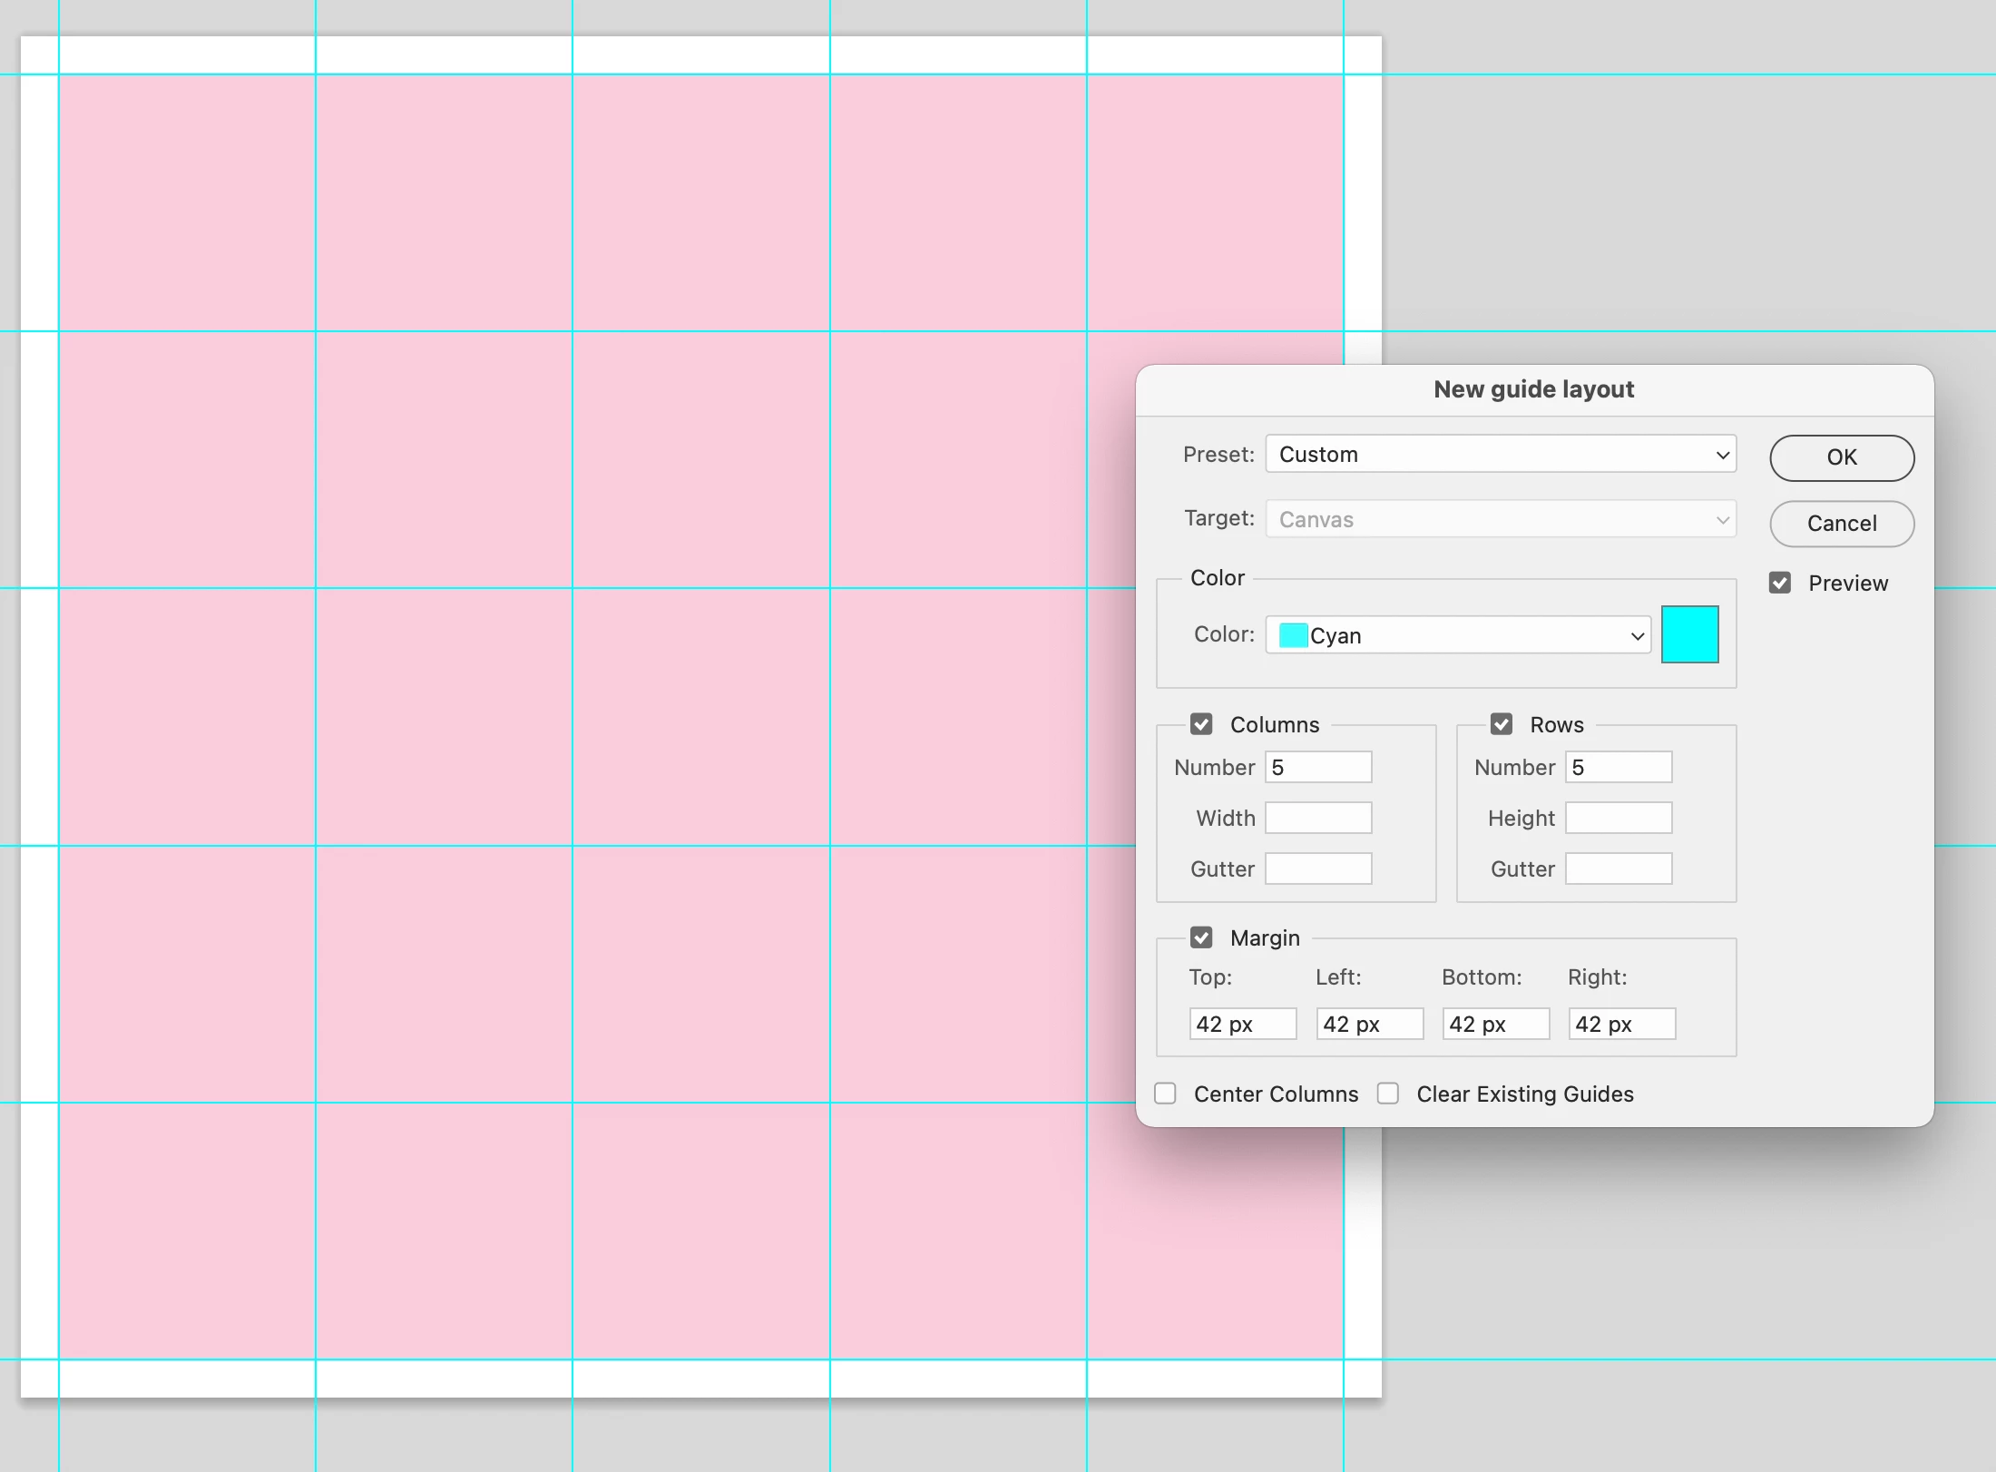The height and width of the screenshot is (1472, 1996).
Task: Enable Clear Existing Guides option
Action: click(x=1388, y=1094)
